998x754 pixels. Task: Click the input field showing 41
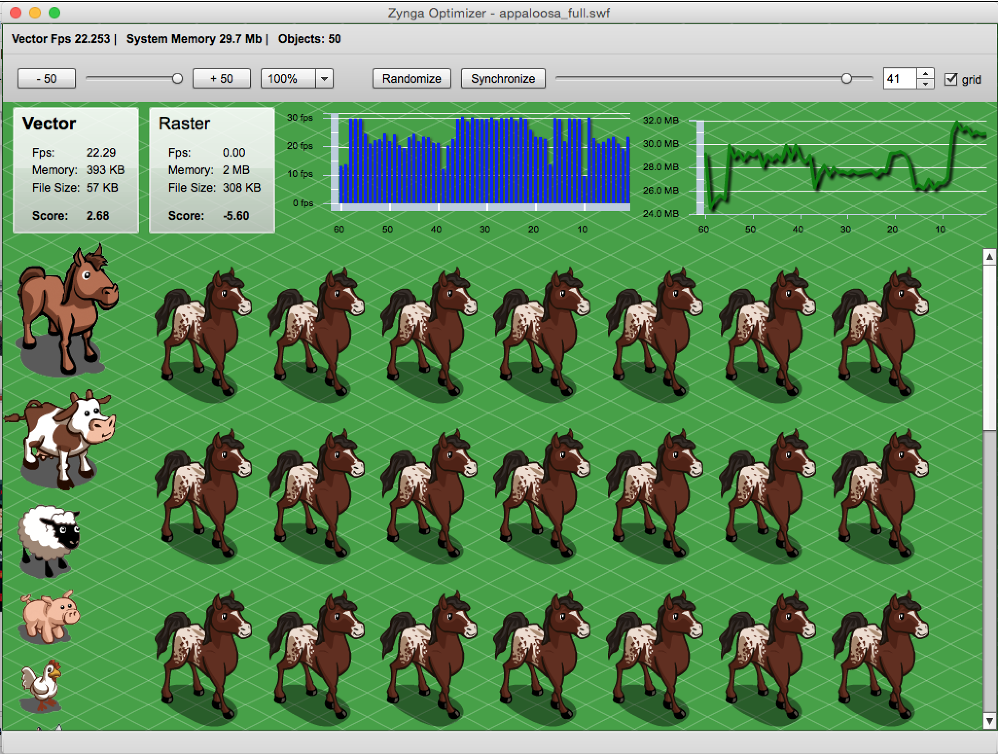(x=900, y=78)
